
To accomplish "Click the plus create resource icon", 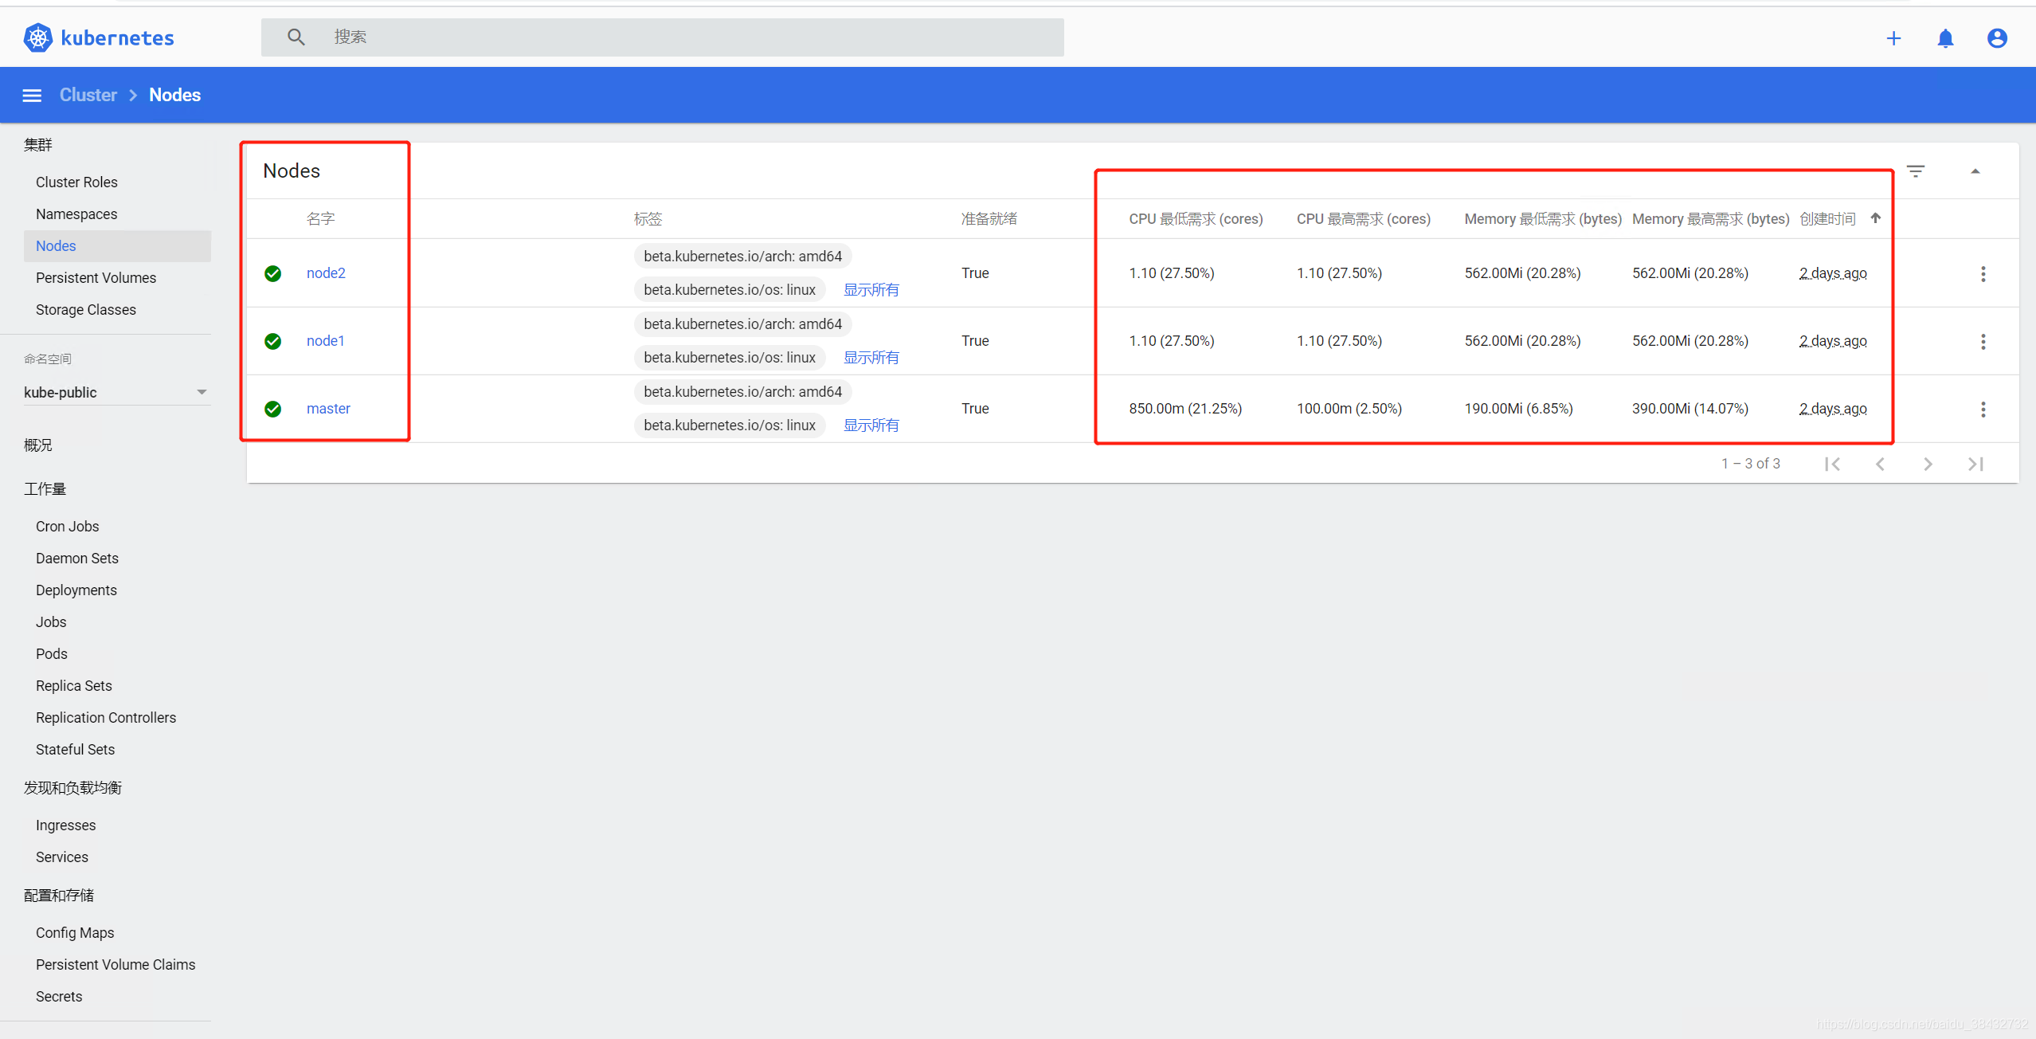I will click(x=1893, y=38).
